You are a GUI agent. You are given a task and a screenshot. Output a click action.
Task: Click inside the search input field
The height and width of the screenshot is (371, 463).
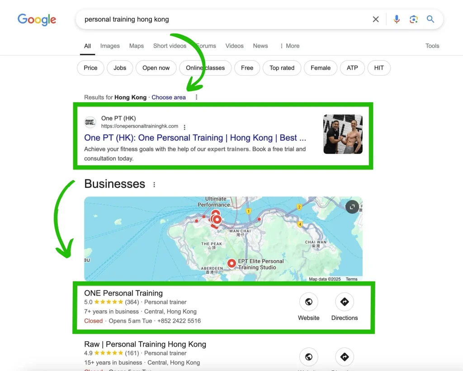pyautogui.click(x=203, y=19)
